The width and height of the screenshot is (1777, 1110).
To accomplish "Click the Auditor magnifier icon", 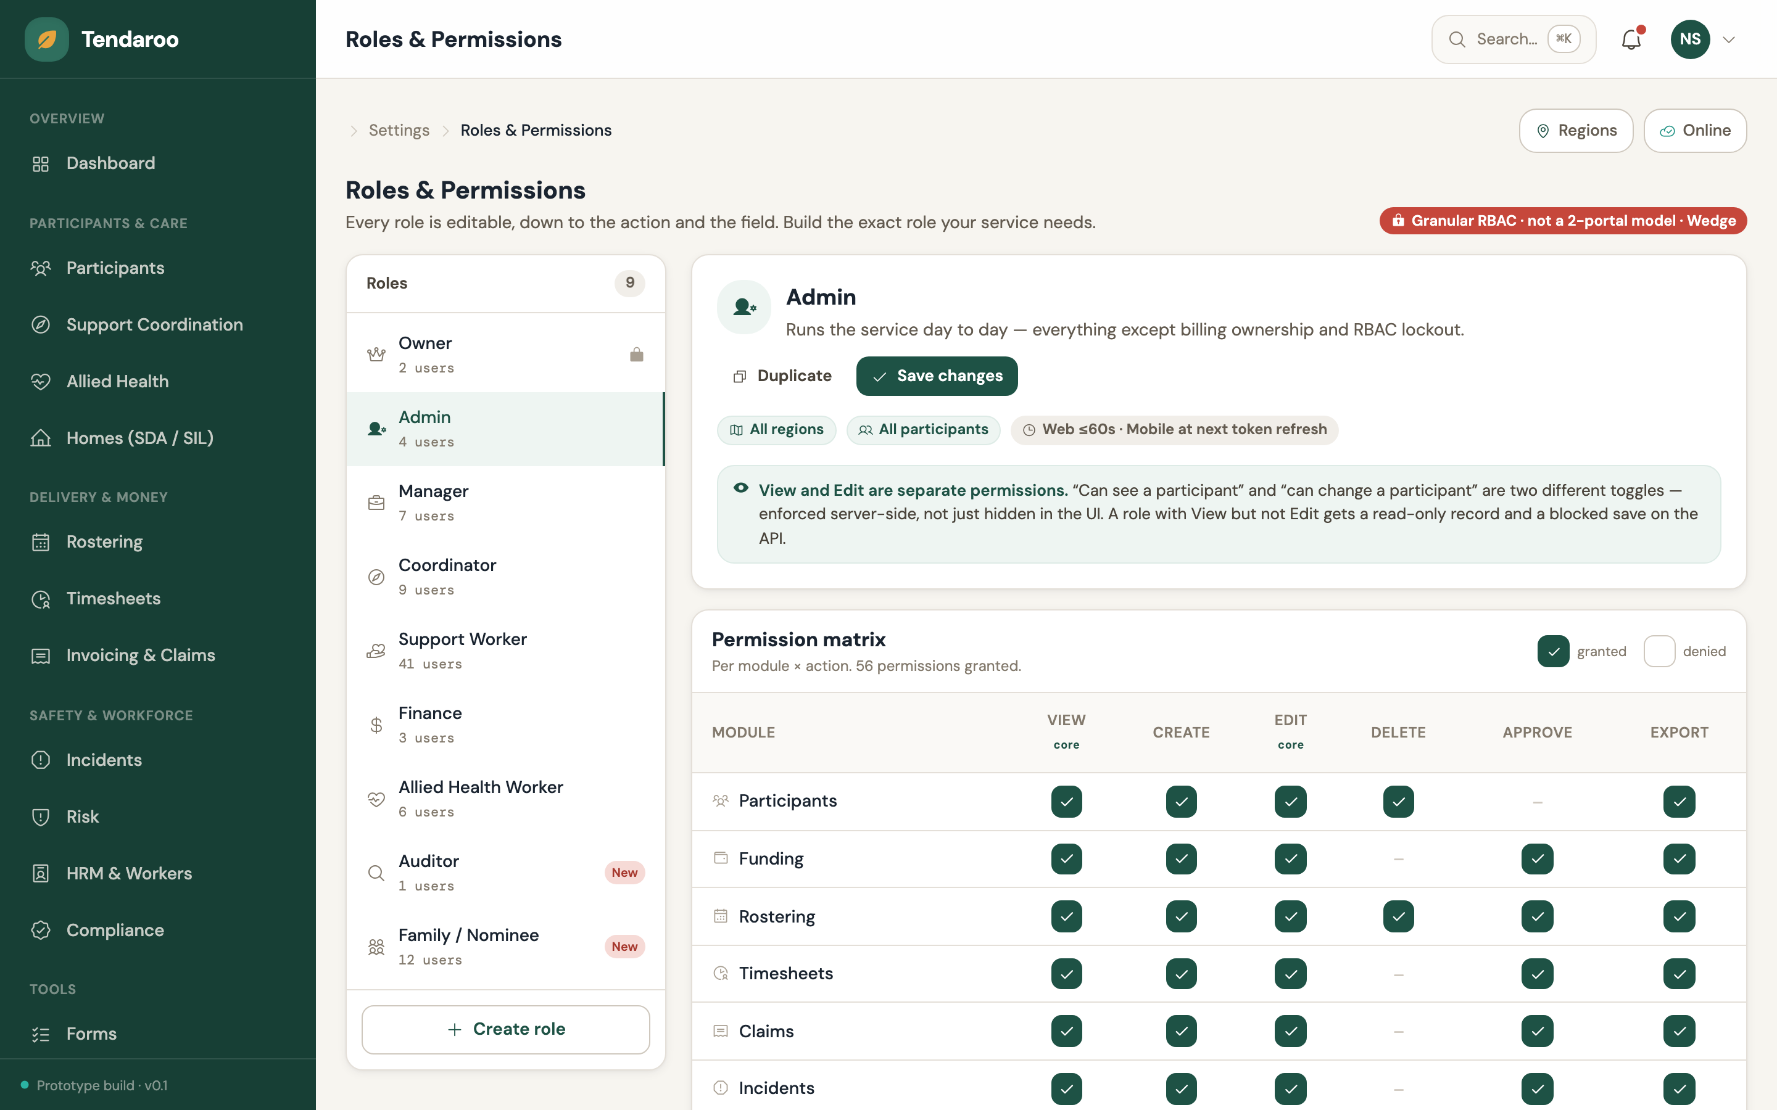I will (376, 873).
